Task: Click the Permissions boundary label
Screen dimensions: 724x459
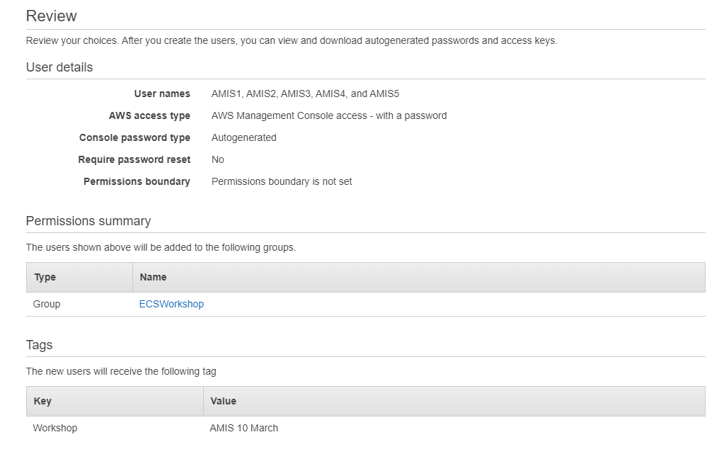Action: (137, 181)
